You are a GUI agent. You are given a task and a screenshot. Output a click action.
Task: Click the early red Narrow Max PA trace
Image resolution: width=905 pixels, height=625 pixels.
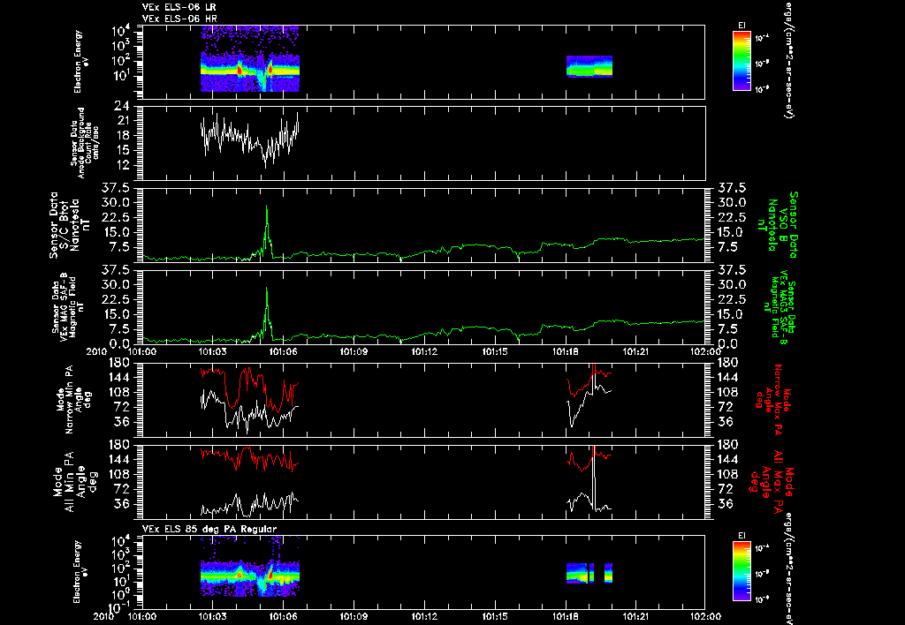click(250, 389)
